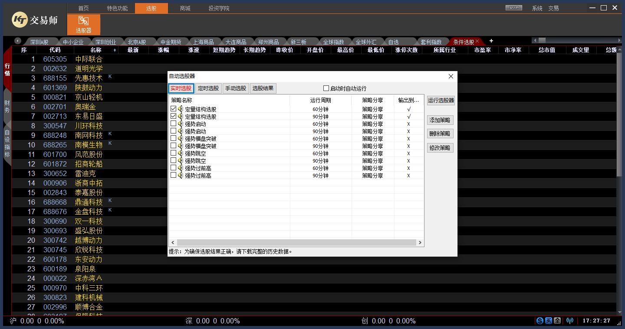Switch to 上海商品 market tab
625x329 pixels.
click(x=204, y=42)
